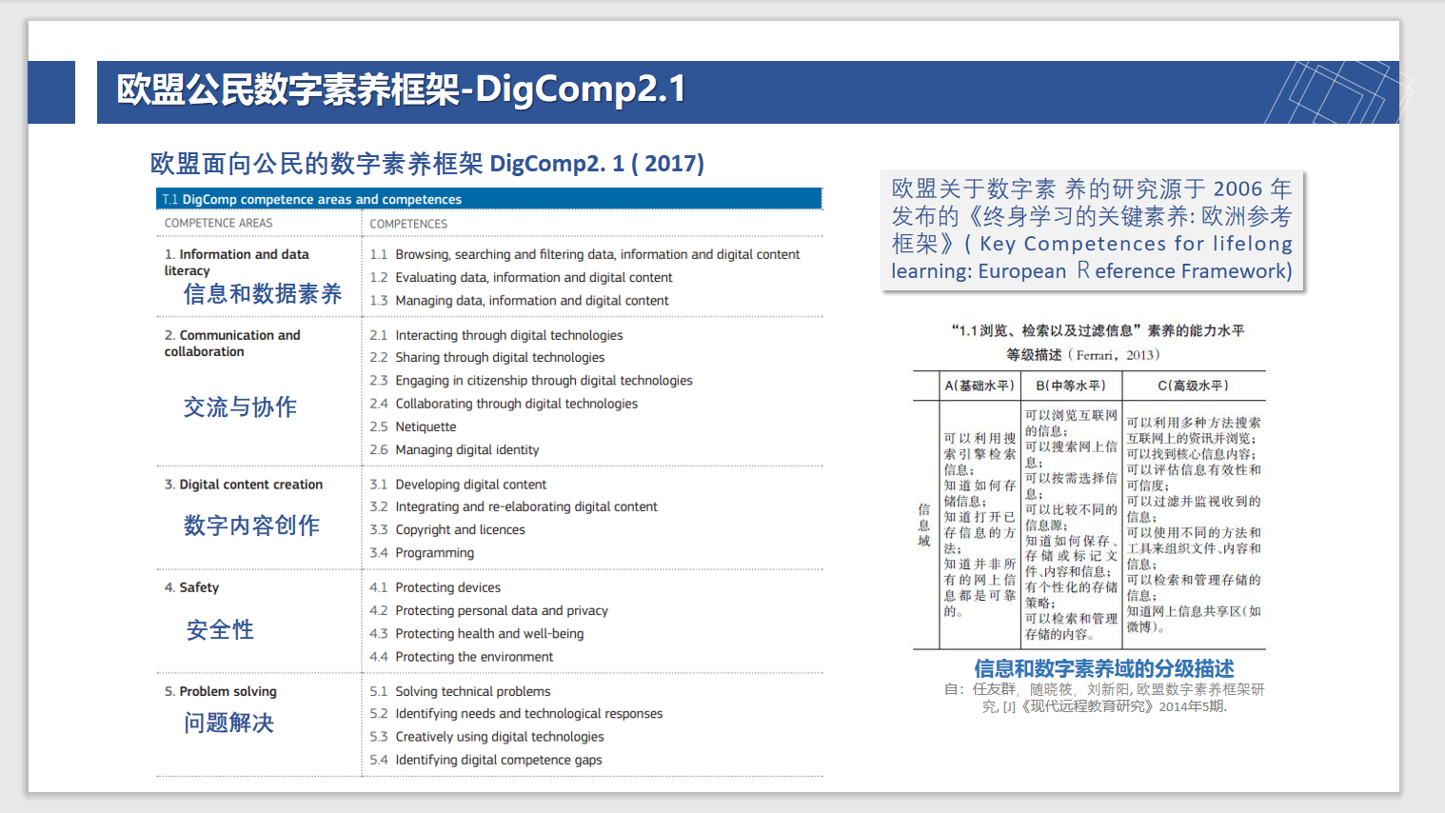Select the subtitle mentioning DigComp2.1 (2017)

(426, 164)
